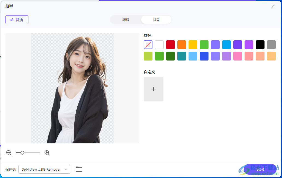
Task: Click the rocket icon on the 导出 button
Action: tap(252, 169)
